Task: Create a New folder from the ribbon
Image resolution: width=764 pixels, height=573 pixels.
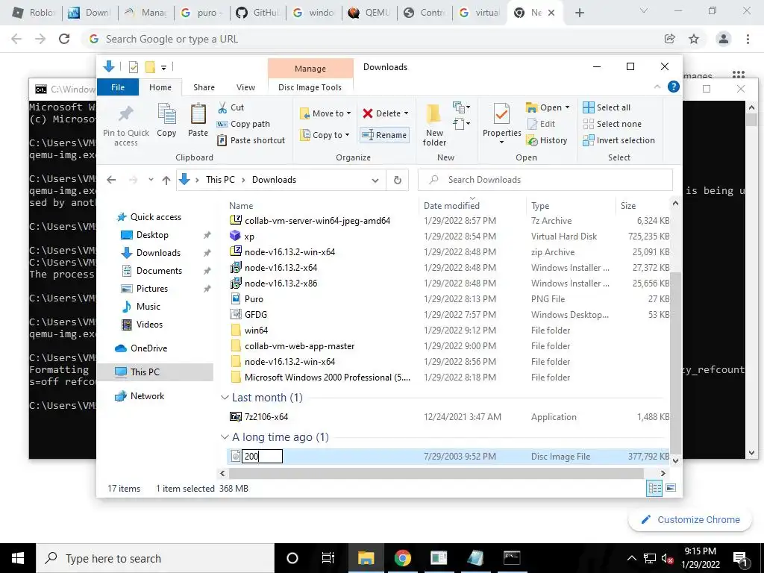Action: point(434,125)
